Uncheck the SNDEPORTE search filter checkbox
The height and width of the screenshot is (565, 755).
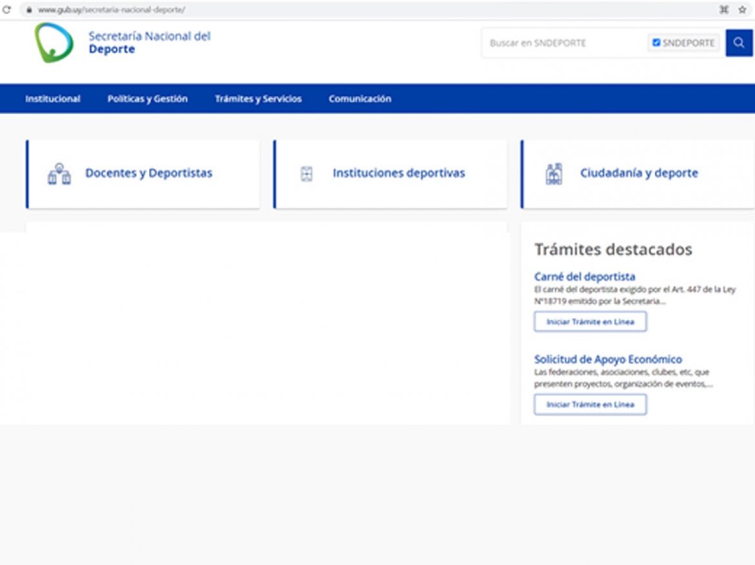pyautogui.click(x=656, y=43)
